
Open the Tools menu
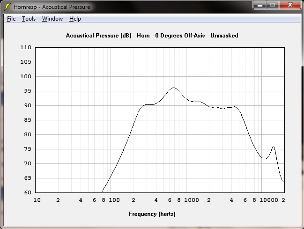click(x=29, y=19)
